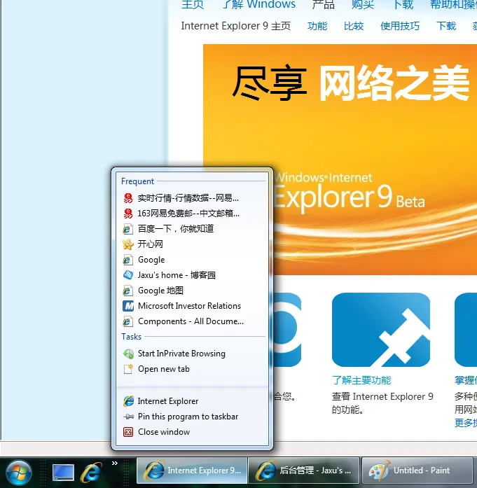This screenshot has width=477, height=488.
Task: Switch to Internet Explorer 9 taskbar button
Action: [192, 470]
